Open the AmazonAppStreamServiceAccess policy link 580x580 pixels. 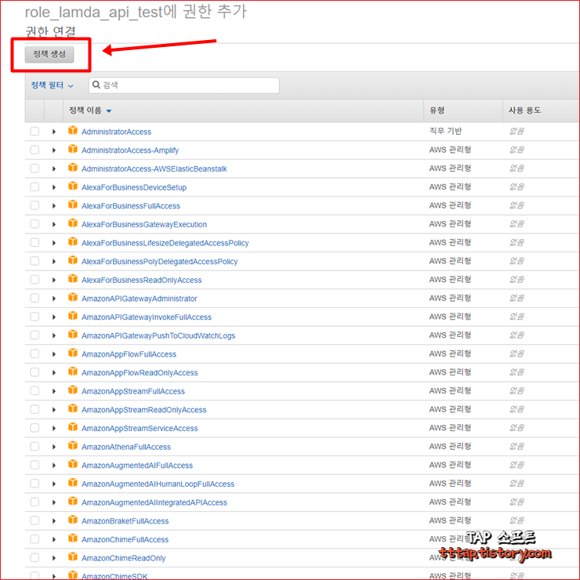tap(140, 429)
